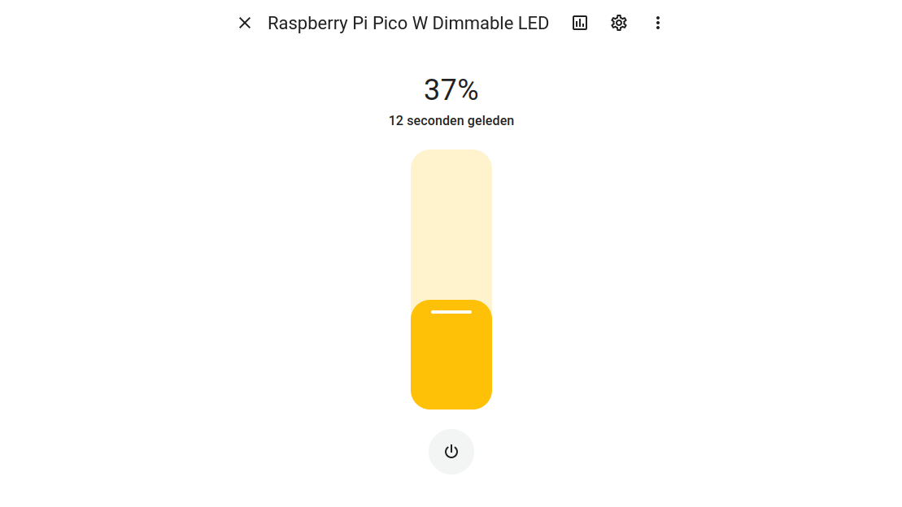Click the white brightness slider handle
This screenshot has width=902, height=507.
point(451,312)
